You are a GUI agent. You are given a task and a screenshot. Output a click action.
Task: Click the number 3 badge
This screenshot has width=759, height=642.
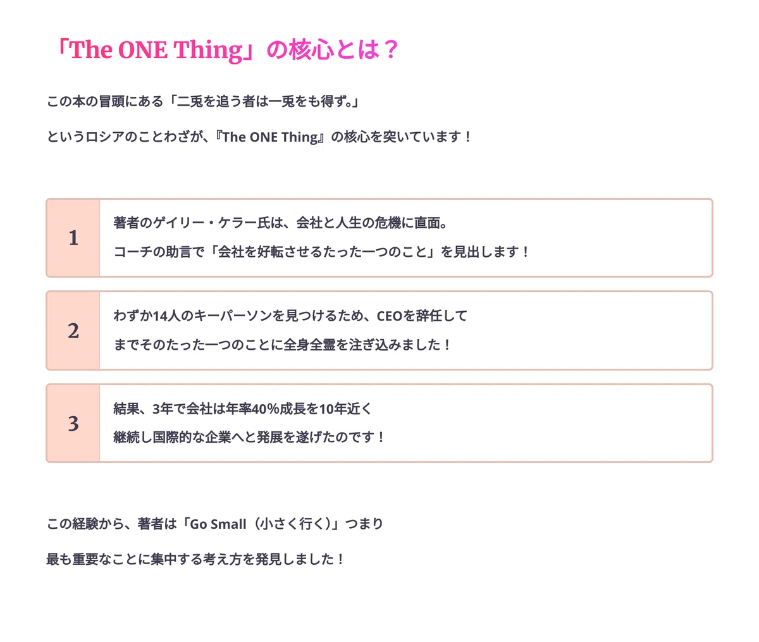(73, 423)
